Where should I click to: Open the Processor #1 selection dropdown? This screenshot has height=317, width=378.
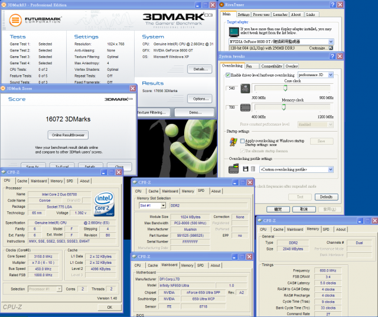[x=59, y=289]
